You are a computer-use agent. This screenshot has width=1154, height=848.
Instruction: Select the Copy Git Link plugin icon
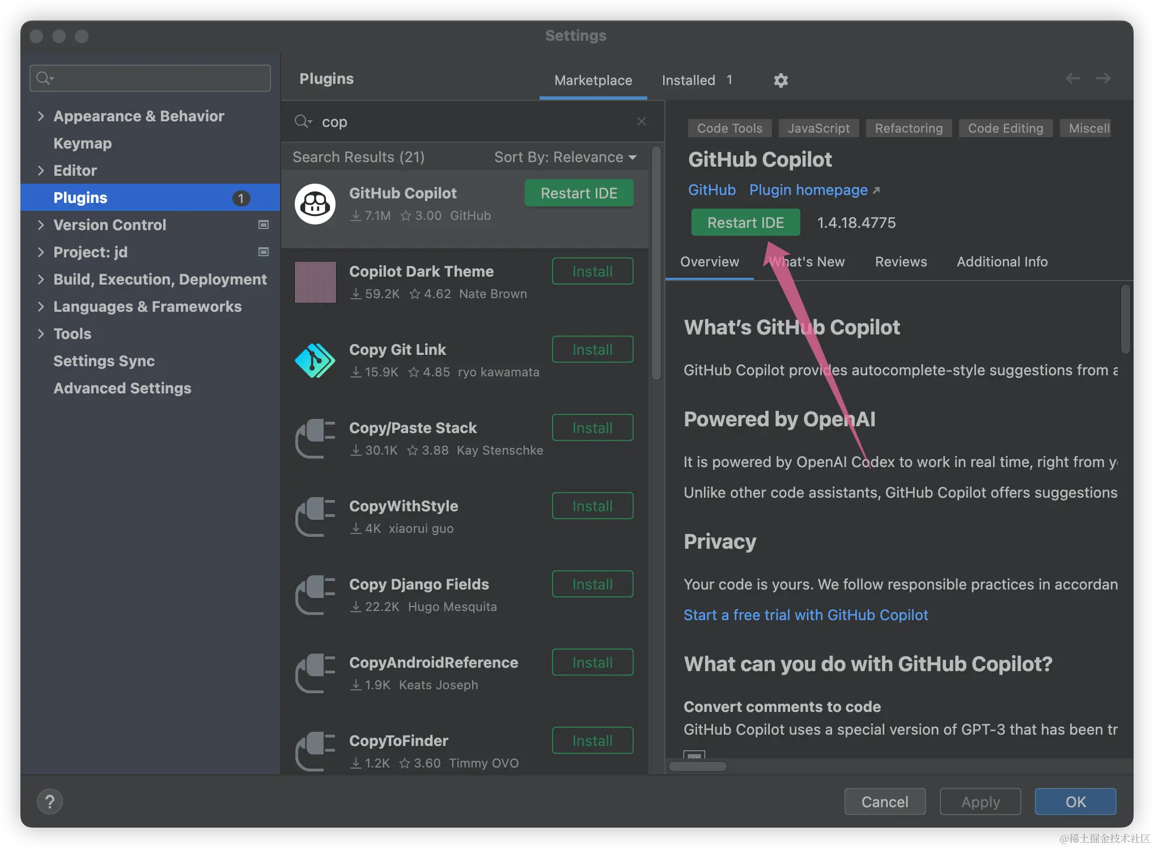(x=315, y=361)
